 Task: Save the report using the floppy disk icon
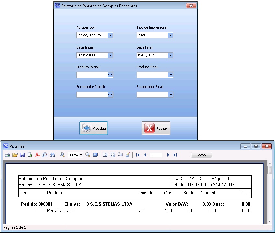[22, 155]
